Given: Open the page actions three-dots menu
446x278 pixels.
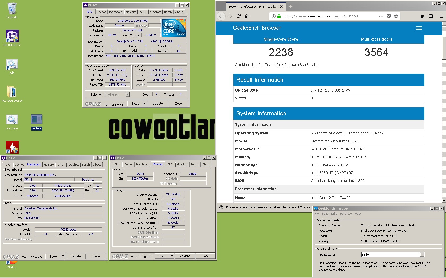Looking at the screenshot, I should coord(381,16).
